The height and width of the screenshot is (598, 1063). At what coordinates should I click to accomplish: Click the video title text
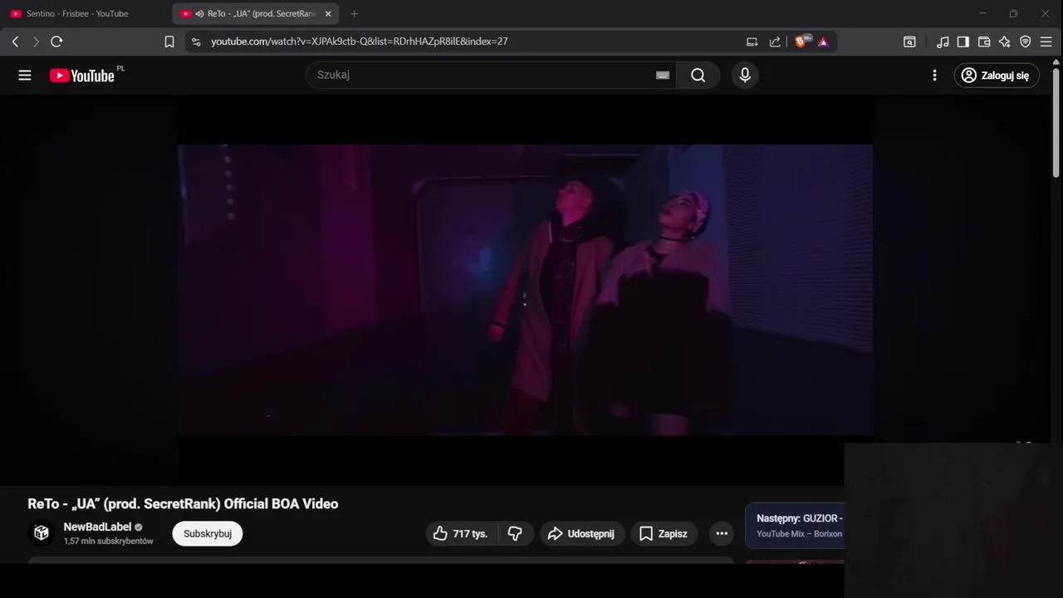click(x=183, y=503)
